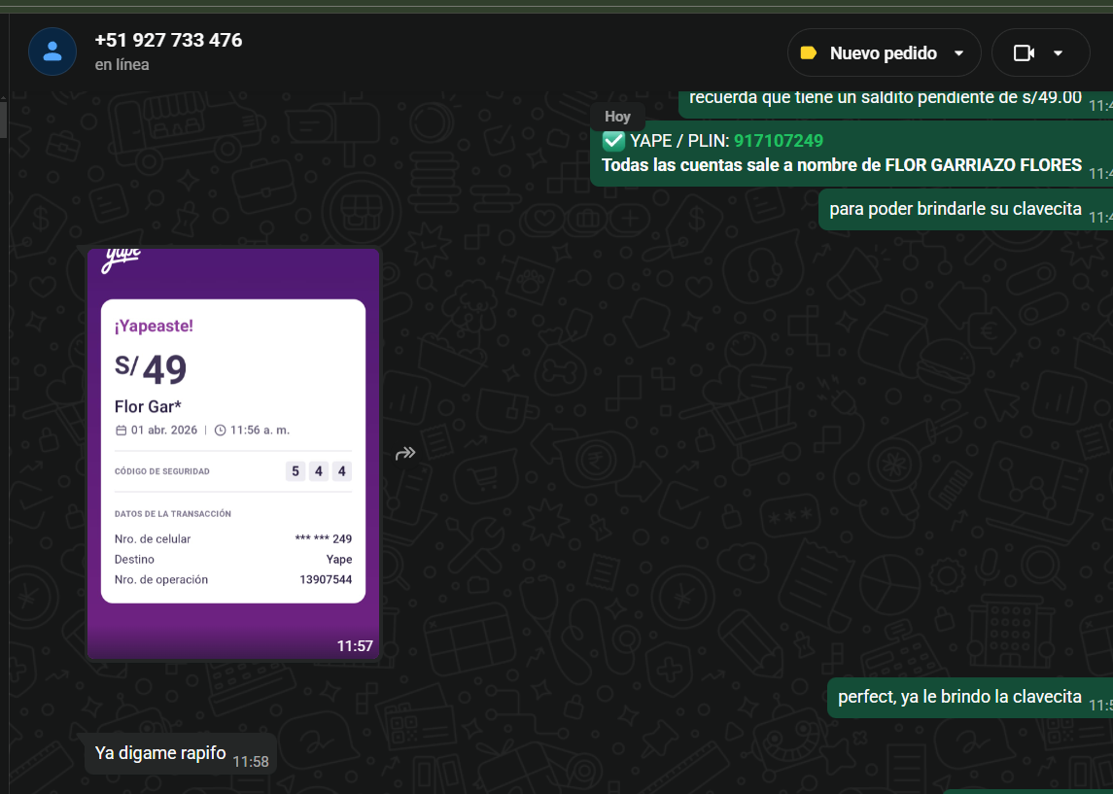Click the caret arrow next to Nuevo pedido
This screenshot has width=1113, height=794.
pyautogui.click(x=958, y=53)
